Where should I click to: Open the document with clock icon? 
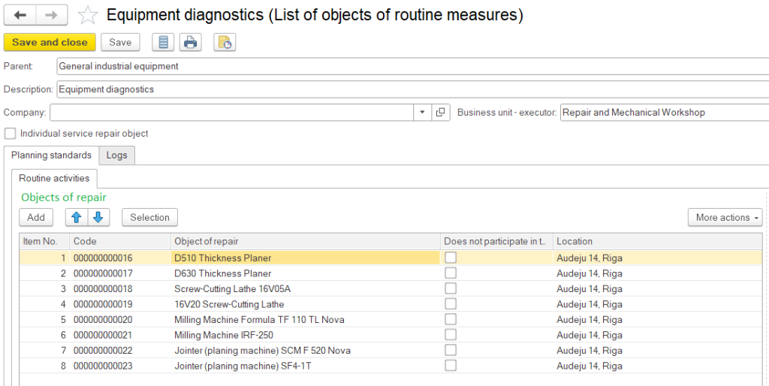tap(225, 43)
